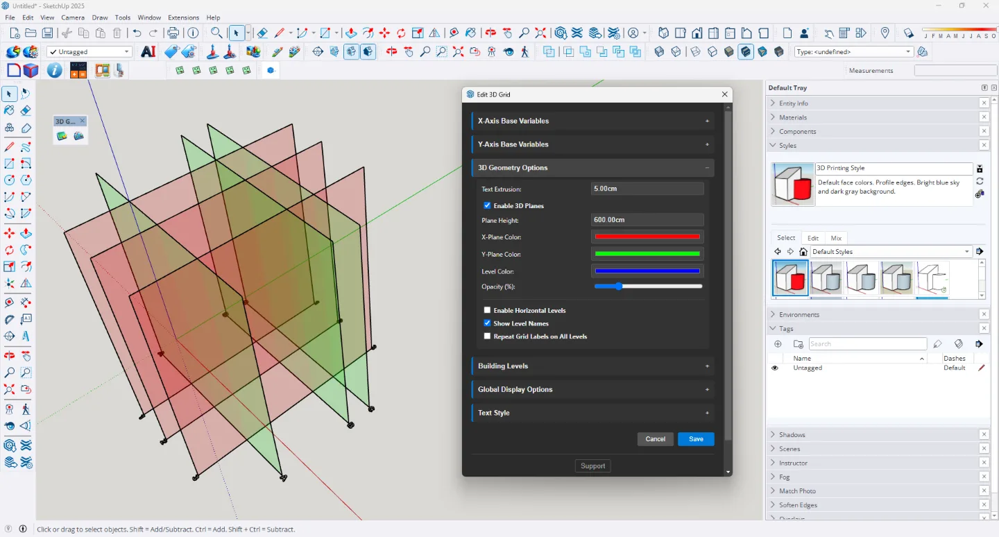Click the Opacity slider track

click(649, 286)
